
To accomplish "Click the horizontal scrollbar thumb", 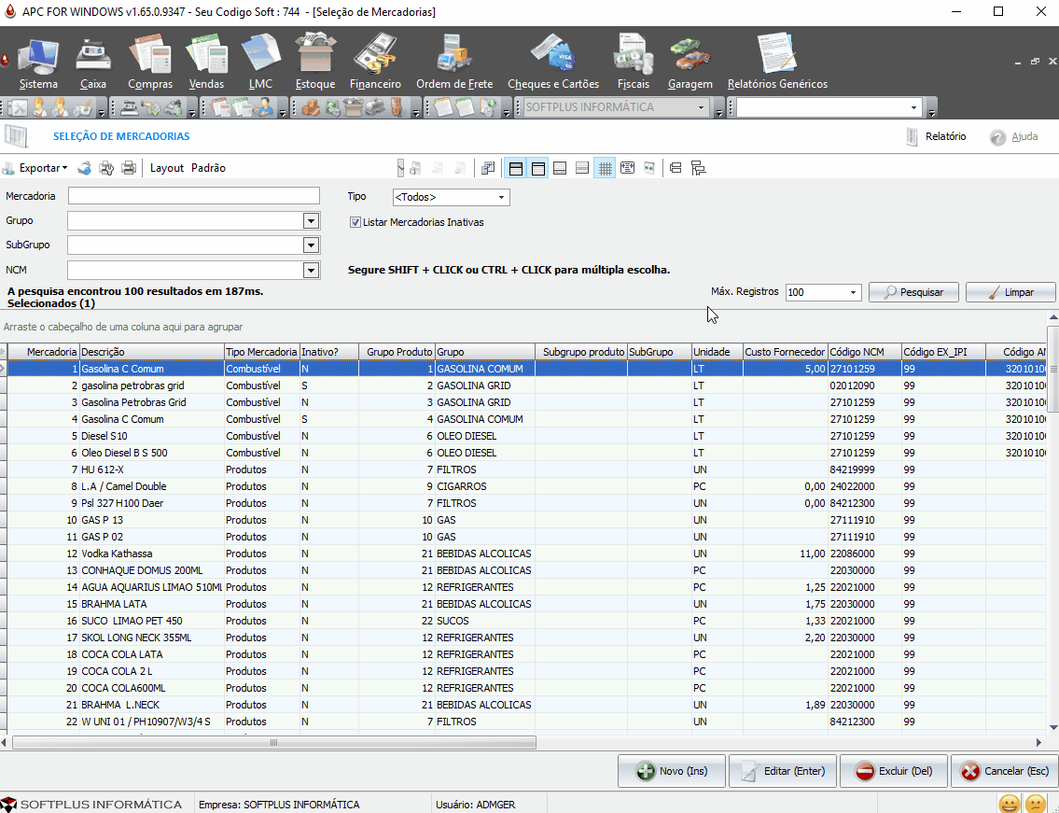I will (x=274, y=743).
